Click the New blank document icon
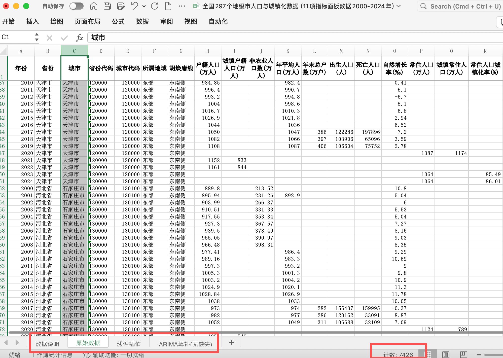The height and width of the screenshot is (358, 503). click(x=168, y=6)
